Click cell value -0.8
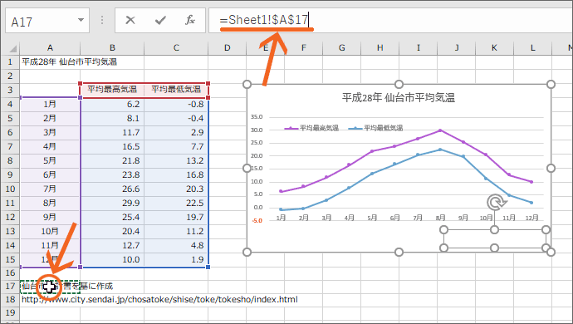 196,104
